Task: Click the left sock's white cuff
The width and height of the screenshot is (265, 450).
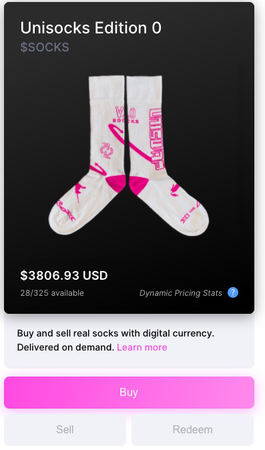Action: point(107,89)
